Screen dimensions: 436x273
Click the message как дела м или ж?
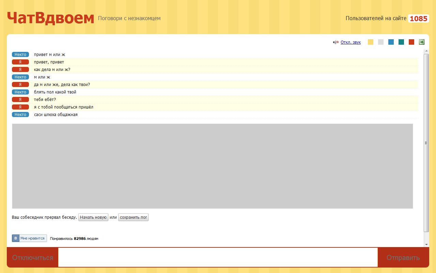click(52, 70)
